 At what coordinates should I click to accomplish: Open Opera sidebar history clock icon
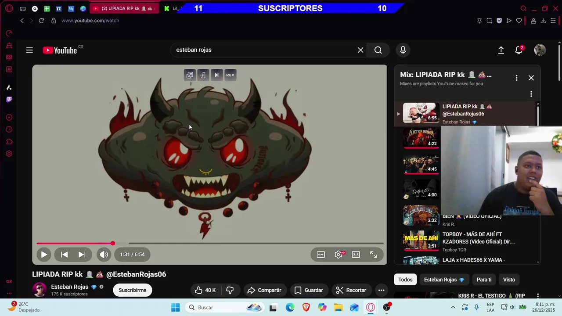pyautogui.click(x=9, y=129)
